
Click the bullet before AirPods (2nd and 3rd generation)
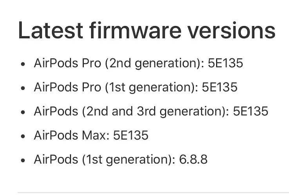(x=23, y=112)
